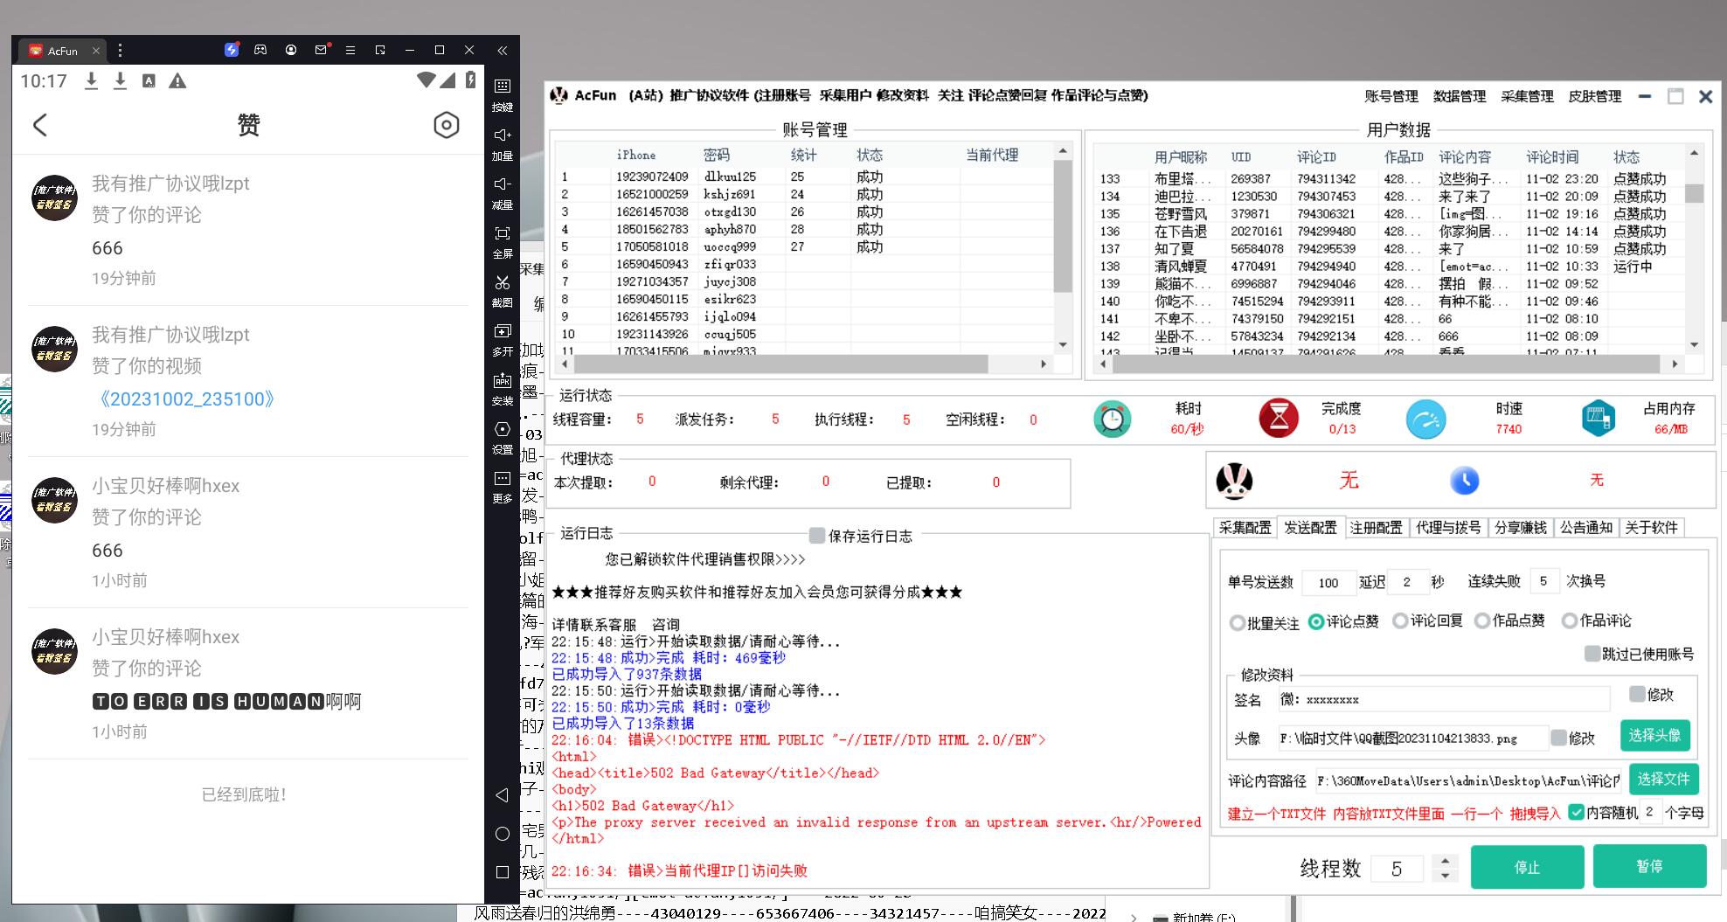Click the emulator install APK (安装) icon
The image size is (1727, 922).
click(502, 381)
